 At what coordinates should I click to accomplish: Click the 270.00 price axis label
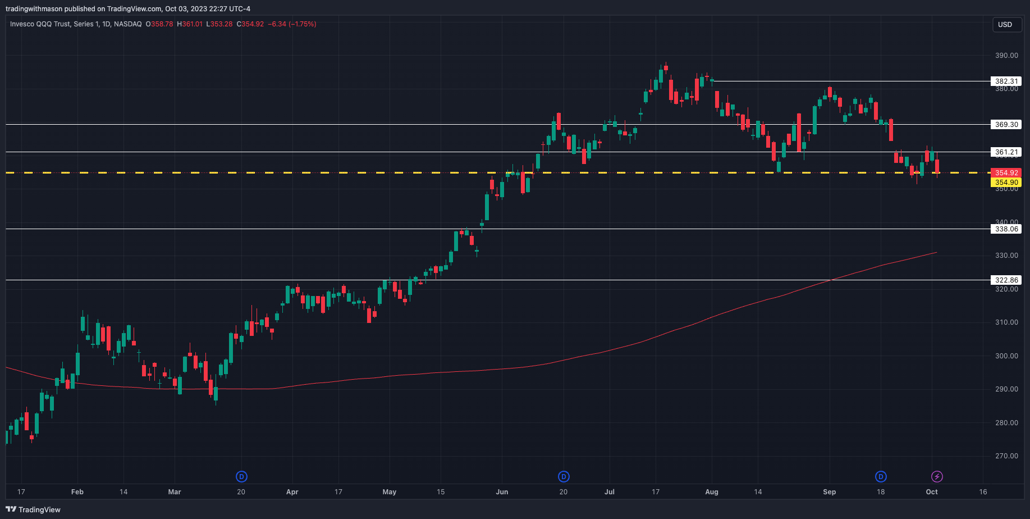tap(1006, 456)
